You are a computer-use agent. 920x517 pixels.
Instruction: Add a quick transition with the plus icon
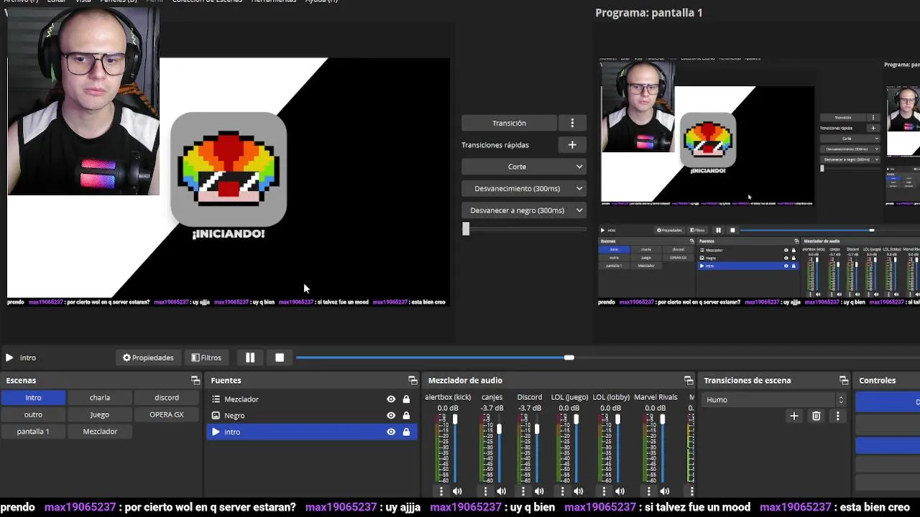tap(572, 145)
